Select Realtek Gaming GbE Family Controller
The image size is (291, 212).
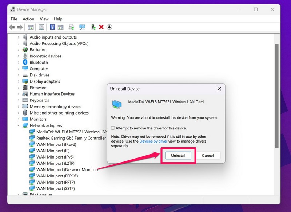[x=71, y=138]
